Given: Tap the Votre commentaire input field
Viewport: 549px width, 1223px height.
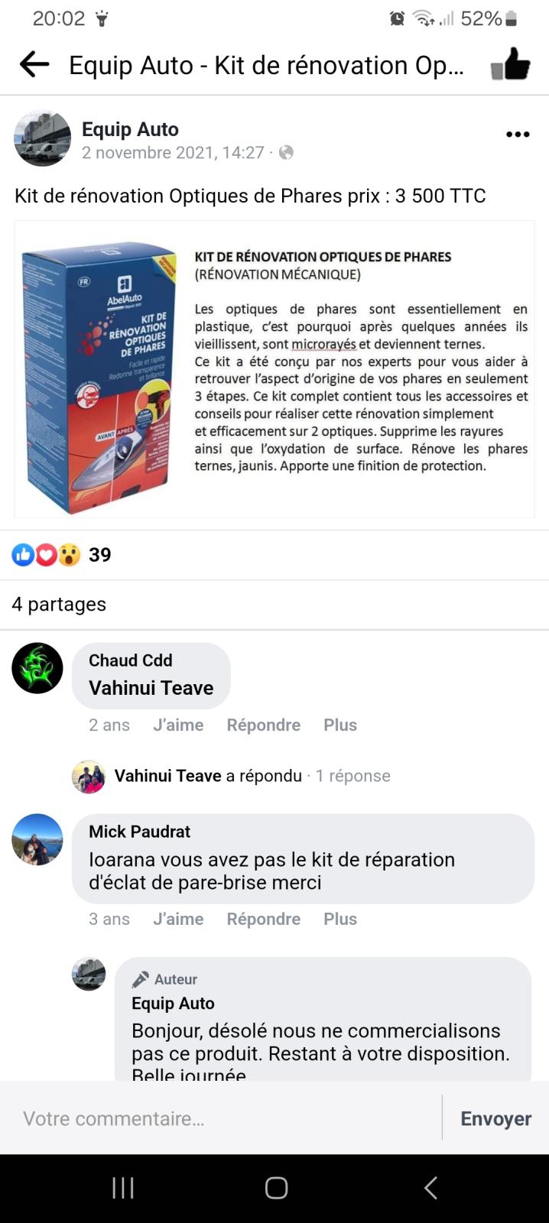Looking at the screenshot, I should (222, 1118).
